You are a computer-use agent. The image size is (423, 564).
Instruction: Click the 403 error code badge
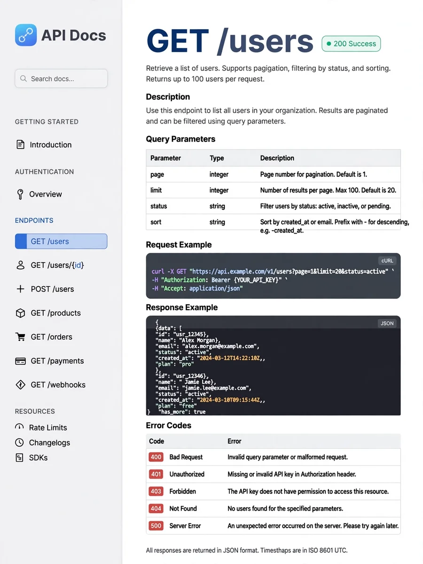click(156, 491)
